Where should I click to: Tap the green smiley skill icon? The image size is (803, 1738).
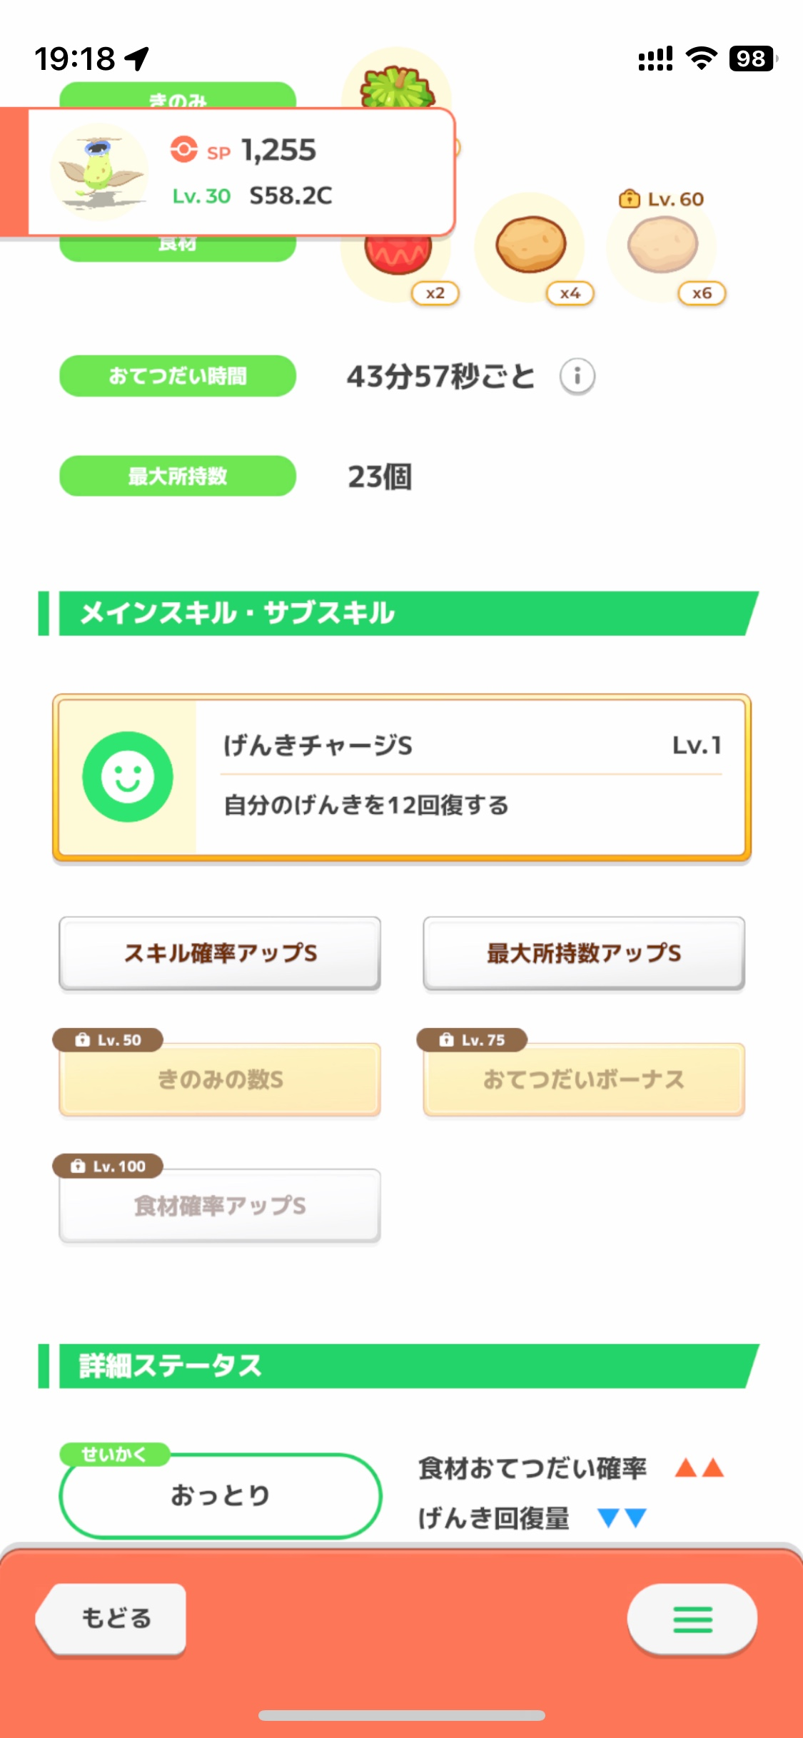click(128, 776)
